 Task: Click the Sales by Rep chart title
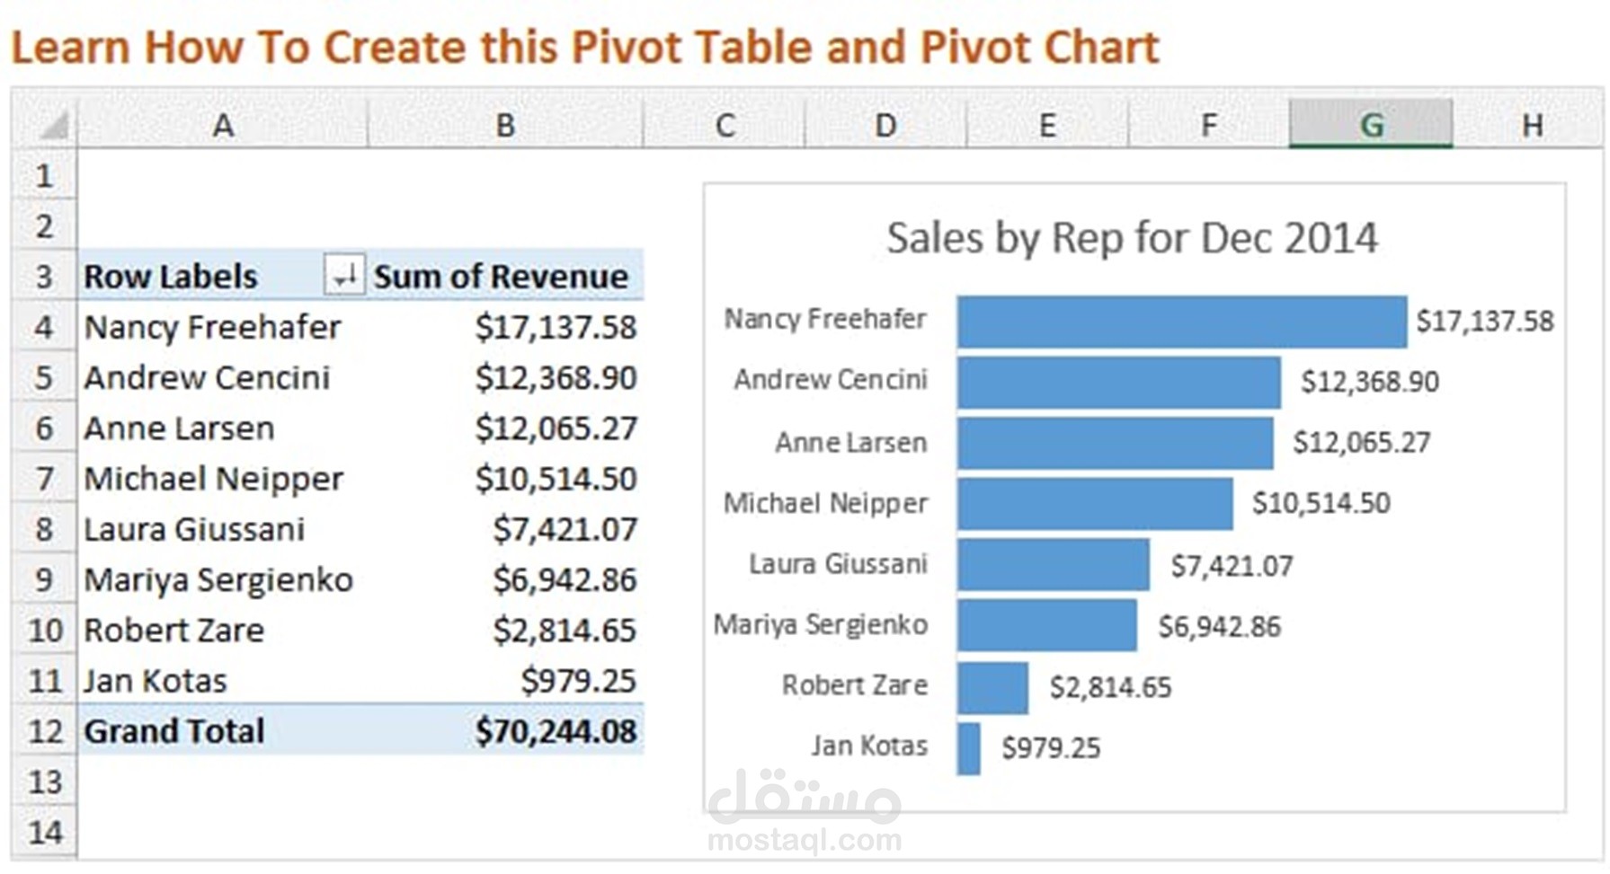click(1131, 239)
